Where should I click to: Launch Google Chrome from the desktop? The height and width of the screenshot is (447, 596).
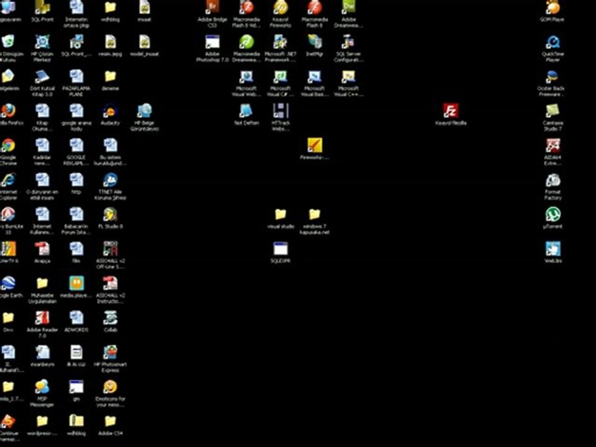coord(8,145)
